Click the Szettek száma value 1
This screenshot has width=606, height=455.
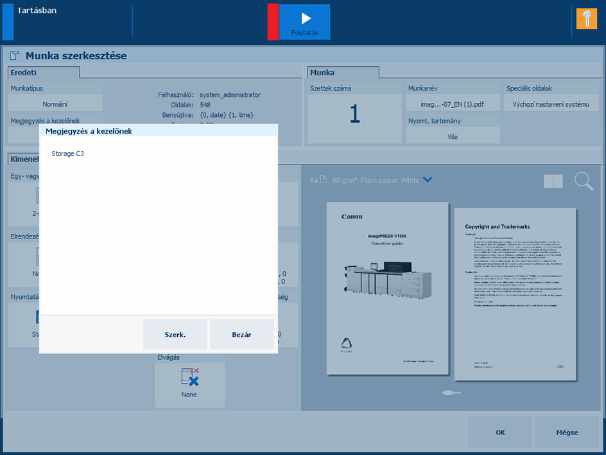coord(354,114)
